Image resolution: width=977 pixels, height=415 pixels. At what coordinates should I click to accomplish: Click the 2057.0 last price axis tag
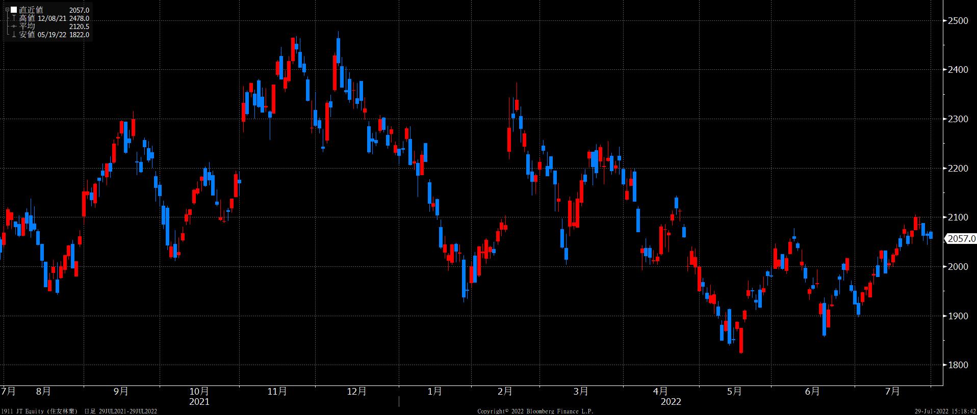pos(961,239)
